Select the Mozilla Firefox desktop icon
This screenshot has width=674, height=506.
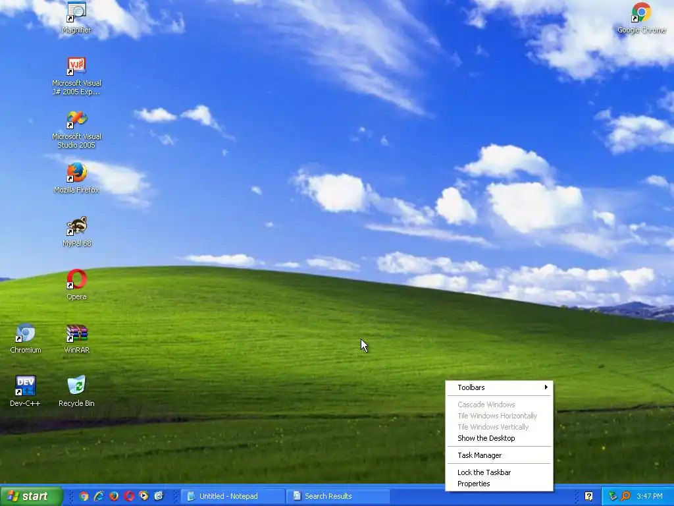point(76,179)
